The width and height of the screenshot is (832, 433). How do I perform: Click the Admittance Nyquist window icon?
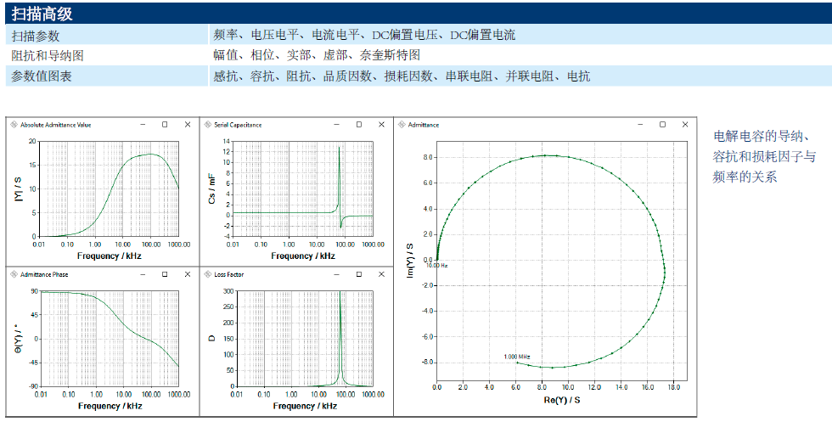(401, 125)
